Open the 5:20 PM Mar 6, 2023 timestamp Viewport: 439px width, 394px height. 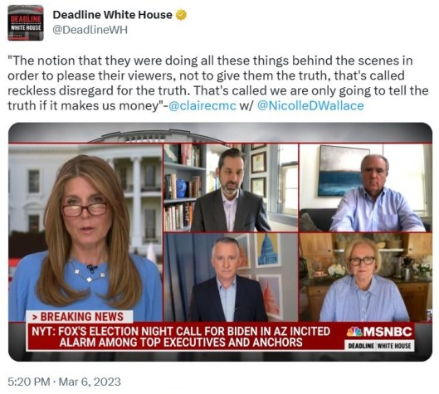pyautogui.click(x=65, y=382)
